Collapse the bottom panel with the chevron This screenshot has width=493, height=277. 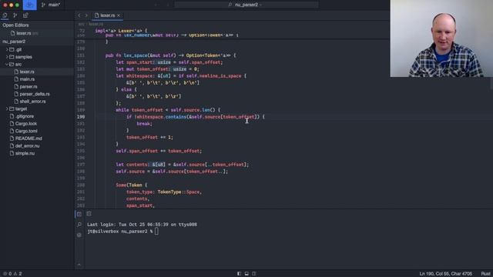(79, 265)
